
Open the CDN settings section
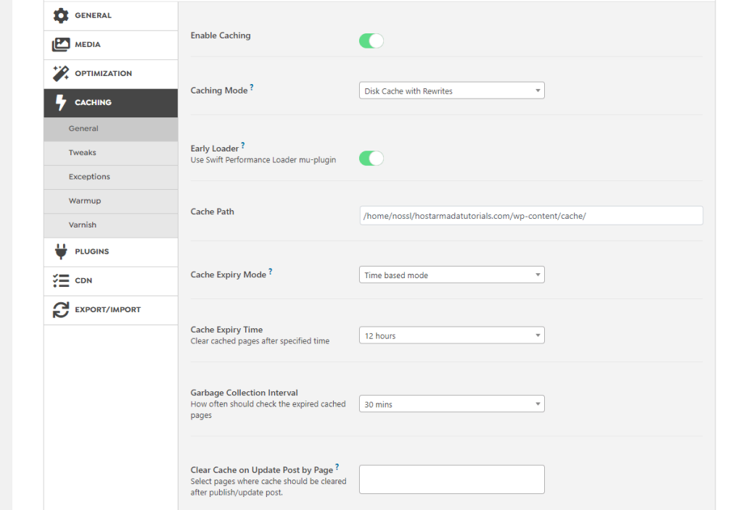point(111,281)
